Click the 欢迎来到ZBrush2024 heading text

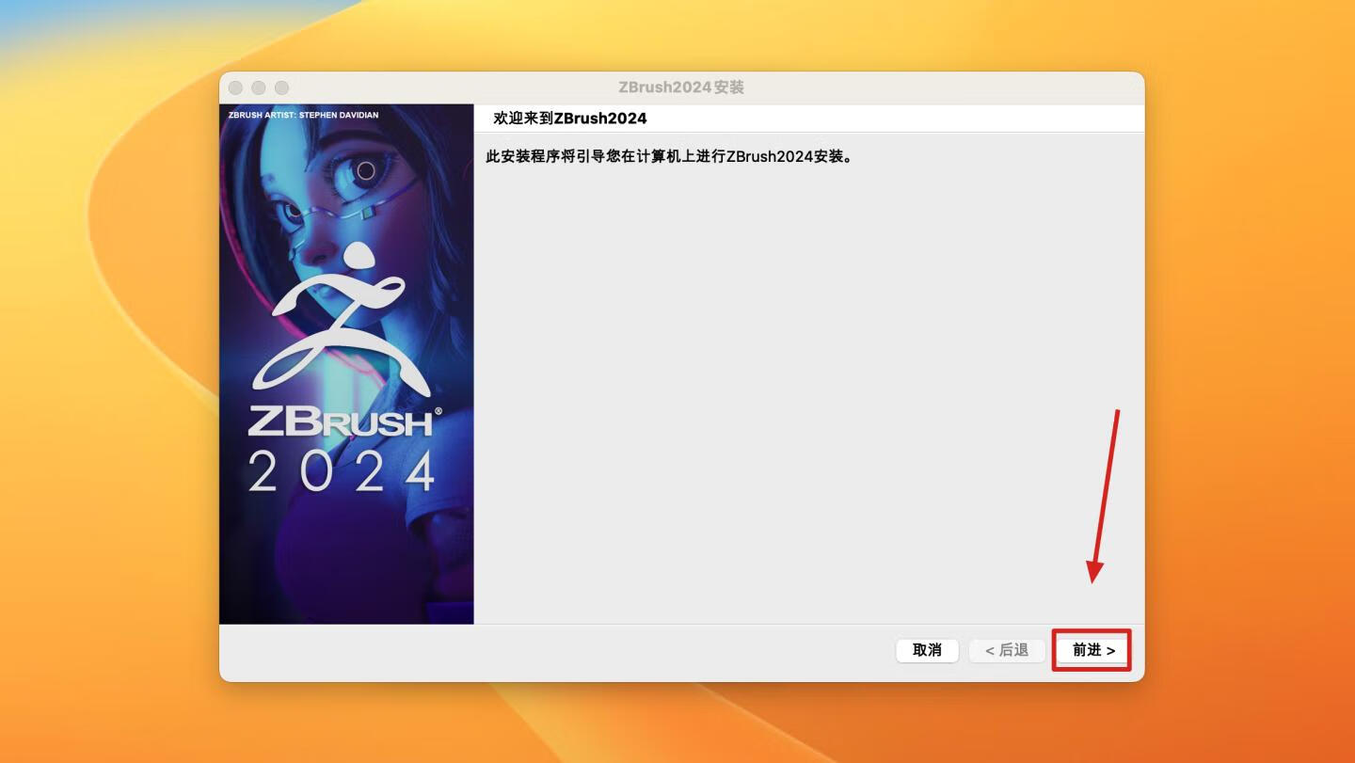pyautogui.click(x=570, y=119)
